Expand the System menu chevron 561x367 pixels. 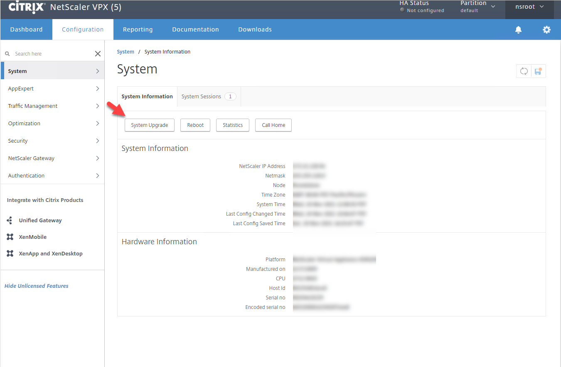coord(98,71)
